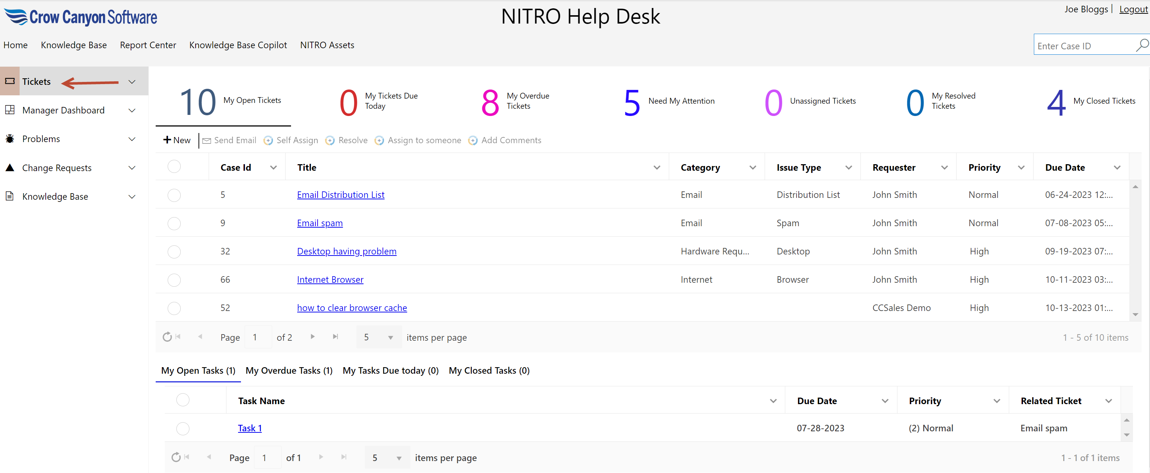
Task: Select ticket row Internet Browser
Action: (174, 280)
